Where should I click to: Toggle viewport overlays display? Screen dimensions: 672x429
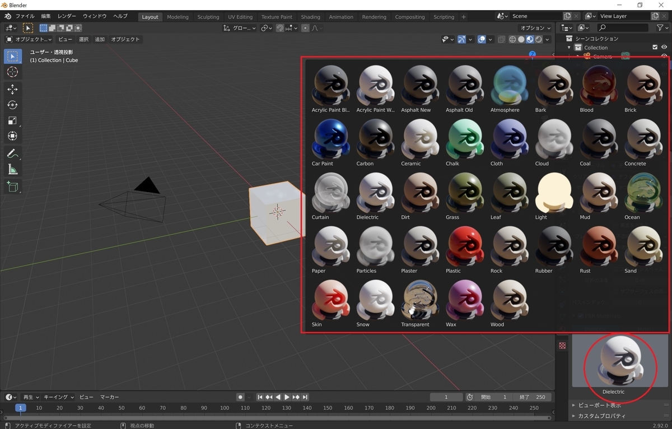[x=481, y=39]
